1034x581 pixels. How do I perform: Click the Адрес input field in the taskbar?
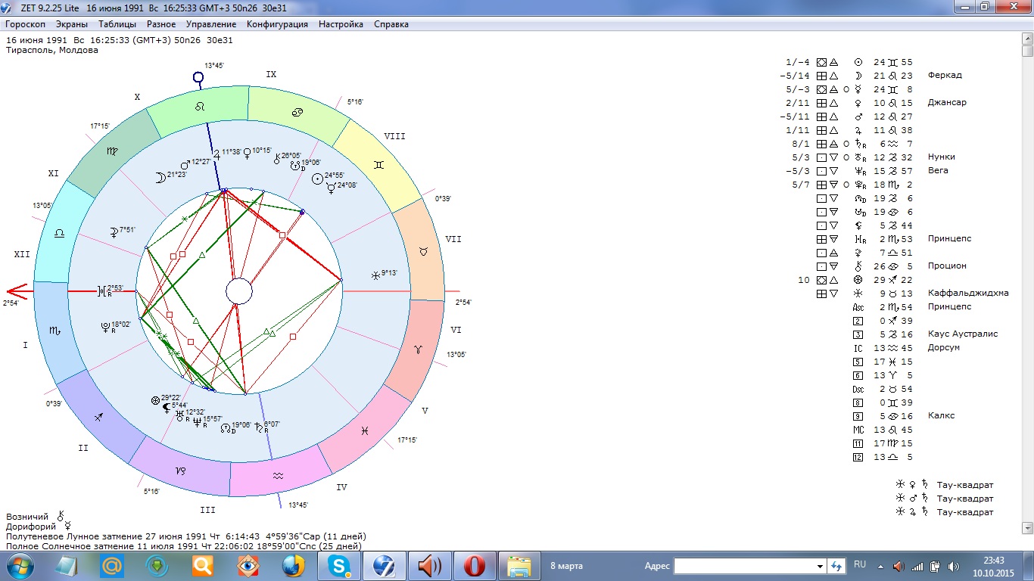pyautogui.click(x=745, y=566)
